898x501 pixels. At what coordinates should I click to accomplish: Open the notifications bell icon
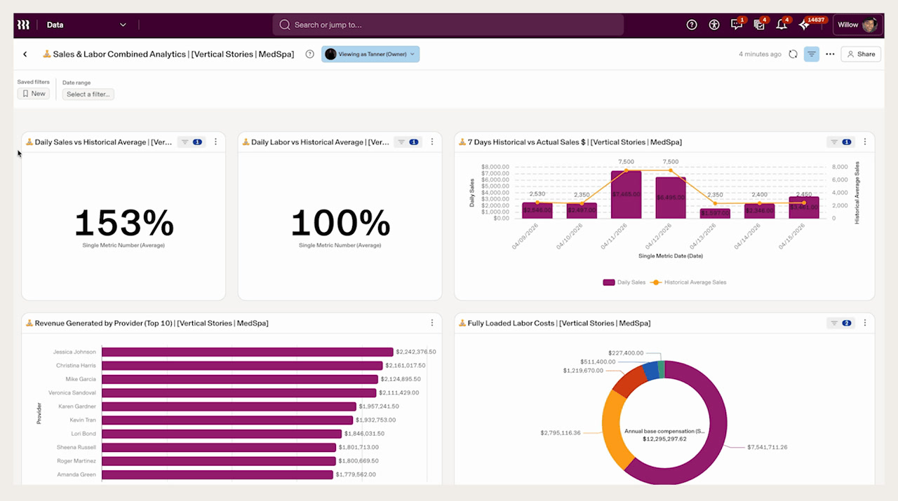(782, 25)
